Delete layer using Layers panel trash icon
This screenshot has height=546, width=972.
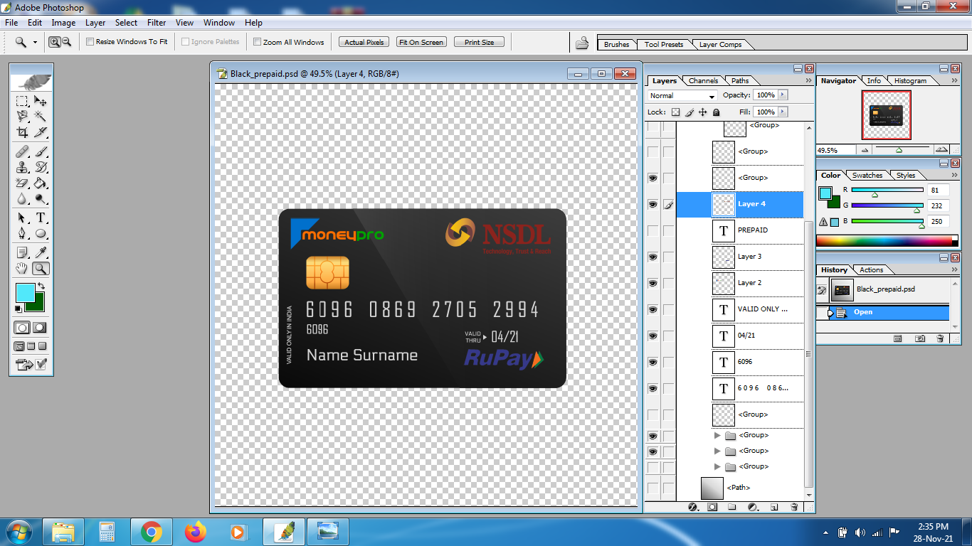[x=795, y=507]
